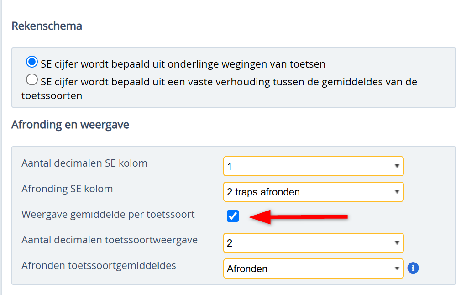Click the 'Aantal decimalen toetssoortweergave' label
461x295 pixels.
pyautogui.click(x=110, y=240)
